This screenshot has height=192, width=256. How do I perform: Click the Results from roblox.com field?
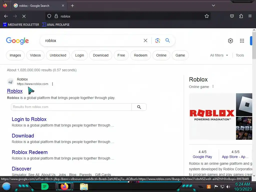71,107
